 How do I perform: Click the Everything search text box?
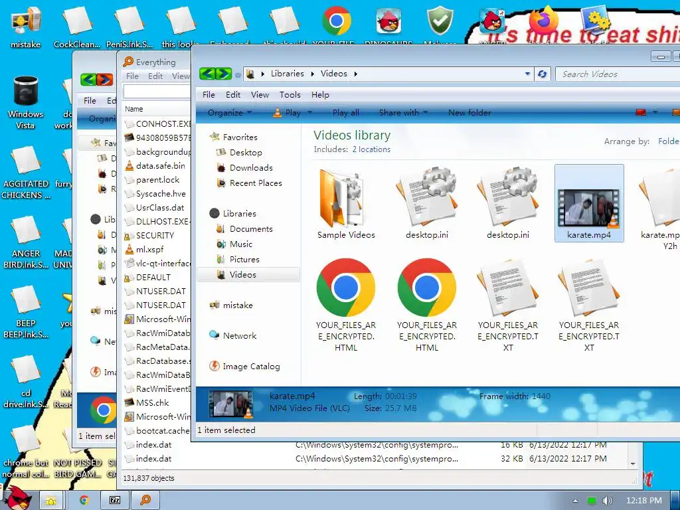[157, 92]
